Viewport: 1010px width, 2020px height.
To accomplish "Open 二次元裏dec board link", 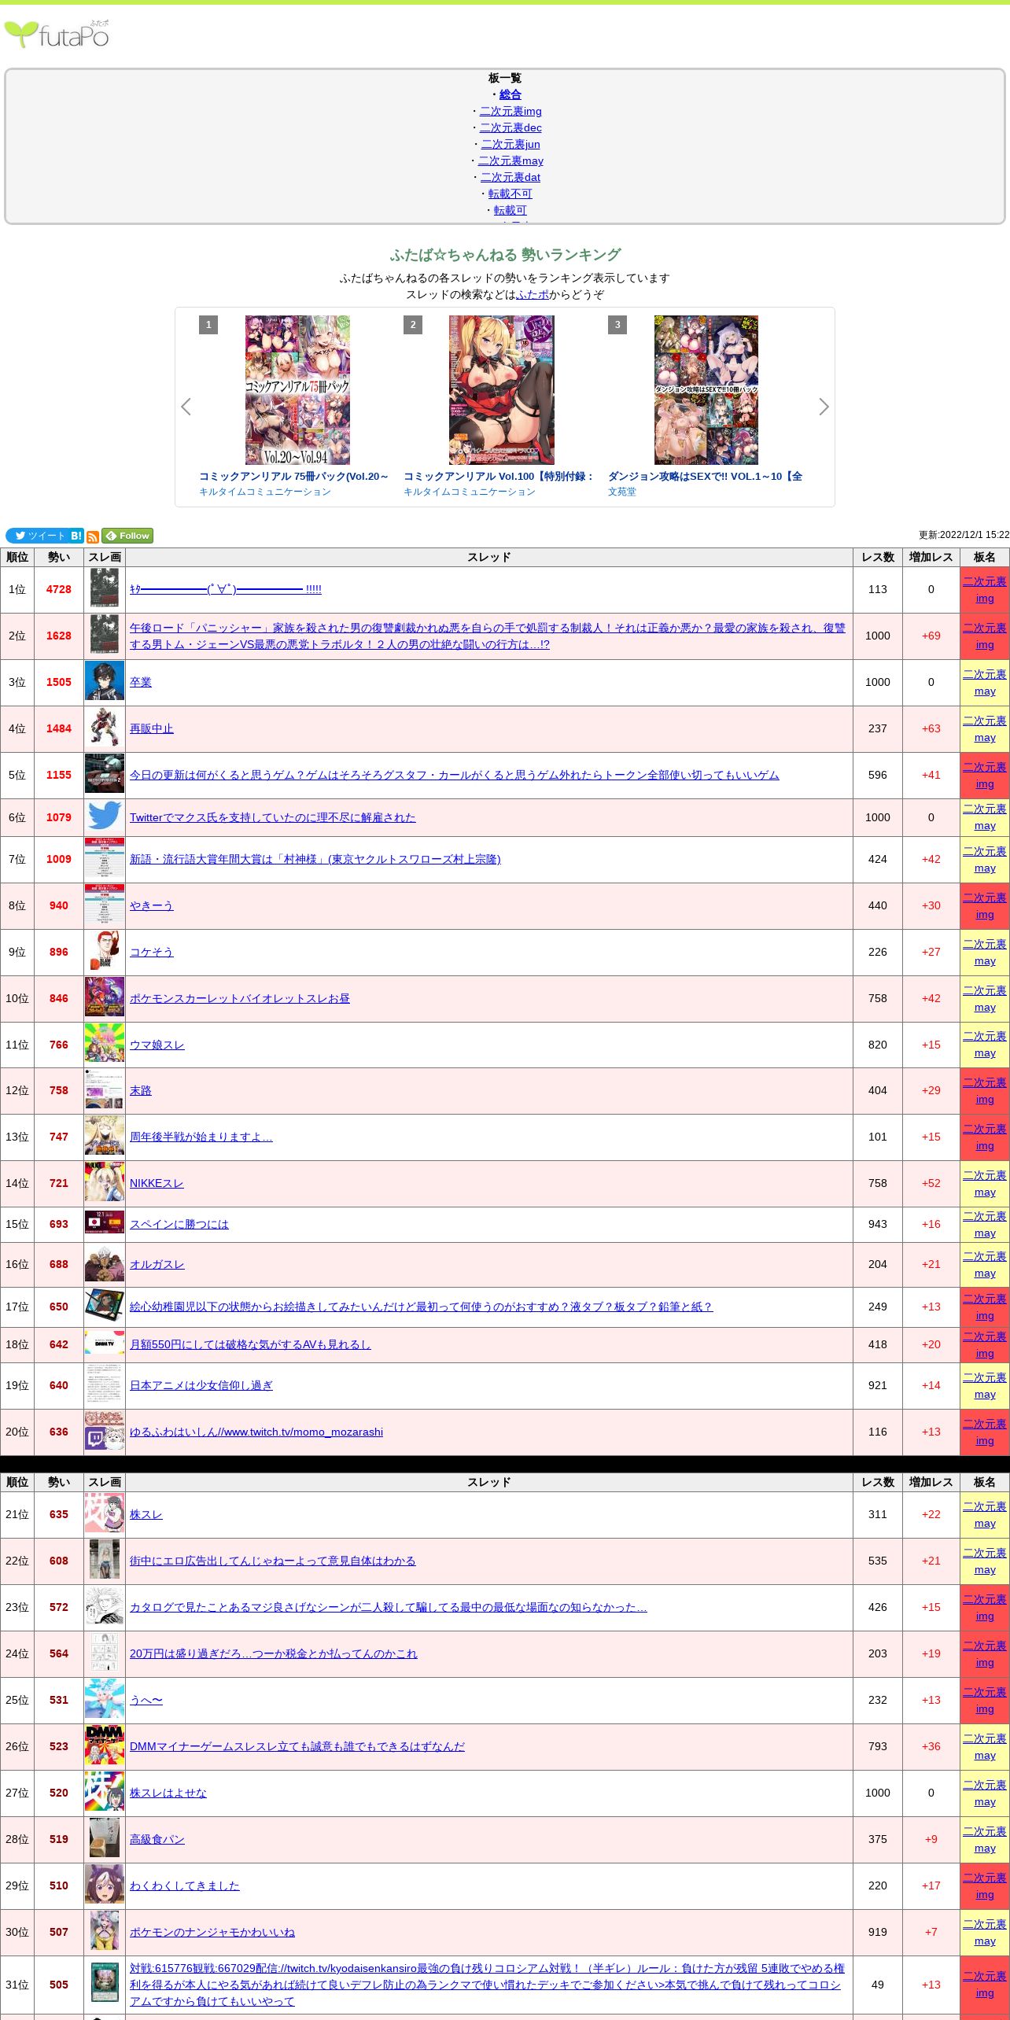I will [x=511, y=127].
